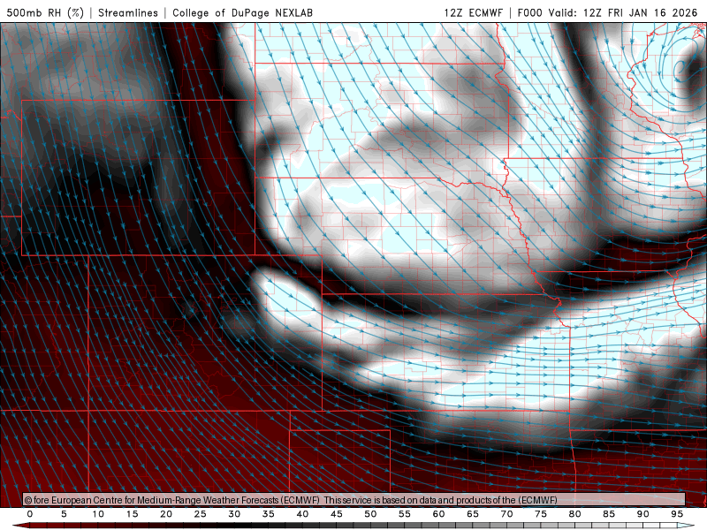This screenshot has width=707, height=530.
Task: Click the "50" label on the color bar
Action: coord(370,514)
